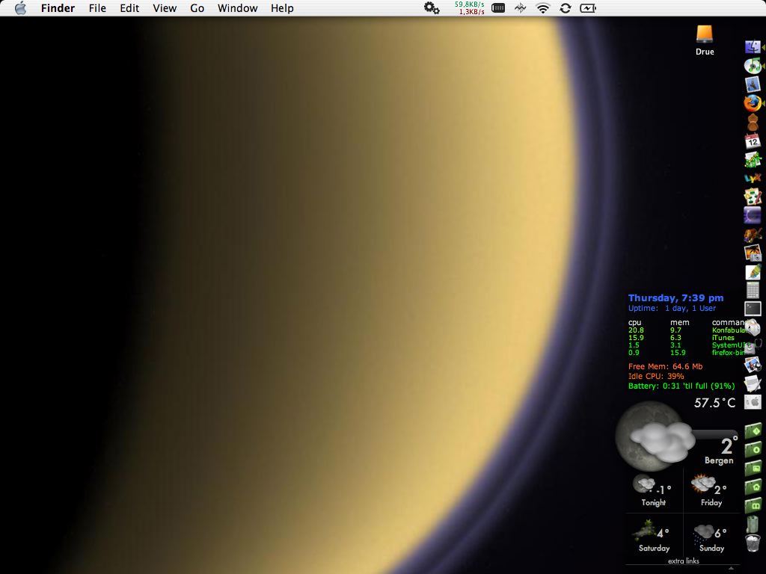Click the gears icon in menu bar

click(x=432, y=8)
